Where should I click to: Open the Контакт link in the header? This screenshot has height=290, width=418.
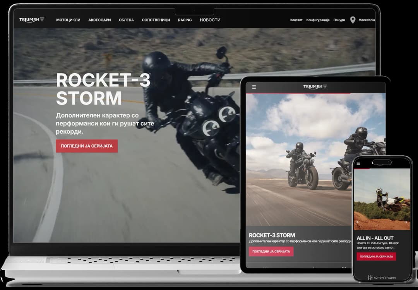[x=296, y=20]
